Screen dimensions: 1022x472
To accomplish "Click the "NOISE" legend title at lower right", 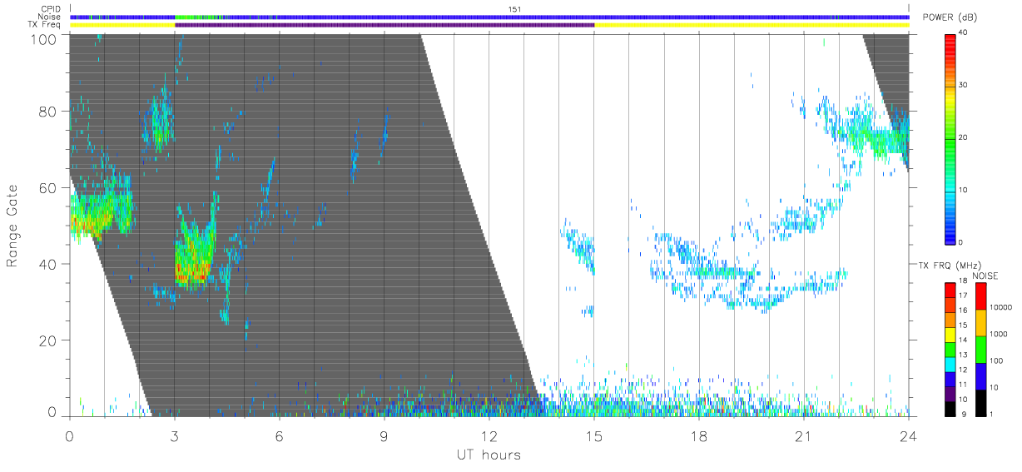I will point(987,276).
